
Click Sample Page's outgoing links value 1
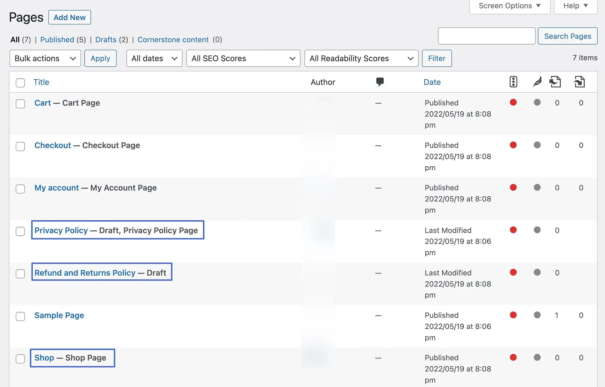coord(557,315)
